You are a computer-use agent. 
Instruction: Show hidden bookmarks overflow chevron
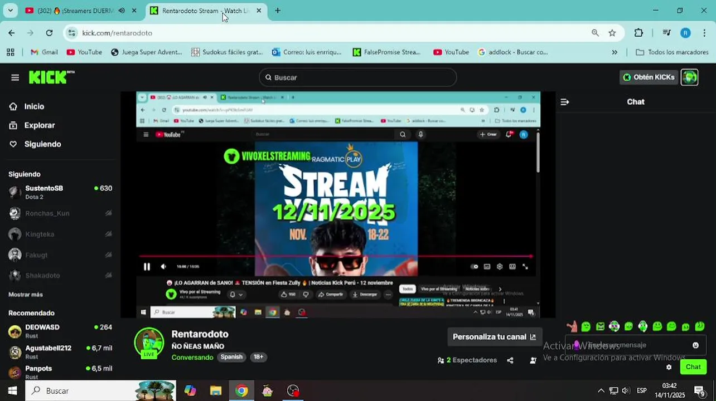[615, 52]
